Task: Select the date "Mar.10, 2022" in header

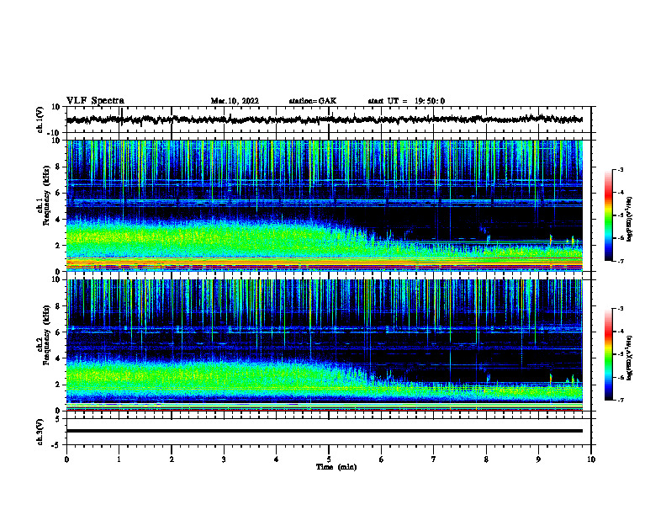Action: coord(235,101)
